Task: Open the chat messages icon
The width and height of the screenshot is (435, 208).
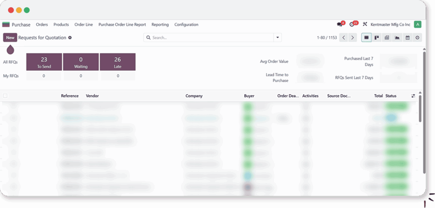Action: tap(339, 25)
